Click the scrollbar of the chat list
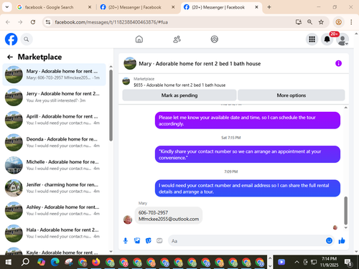Image resolution: width=359 pixels, height=269 pixels. [111, 105]
